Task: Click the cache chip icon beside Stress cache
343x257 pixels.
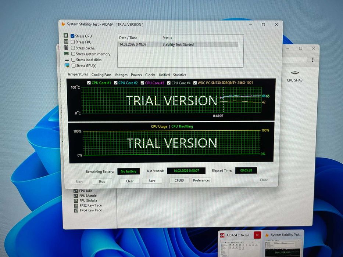Action: [x=66, y=47]
